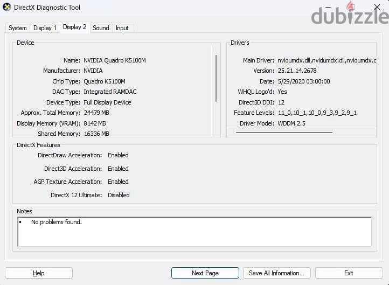The image size is (389, 285).
Task: Click VRAM value 8142 MB
Action: click(95, 123)
